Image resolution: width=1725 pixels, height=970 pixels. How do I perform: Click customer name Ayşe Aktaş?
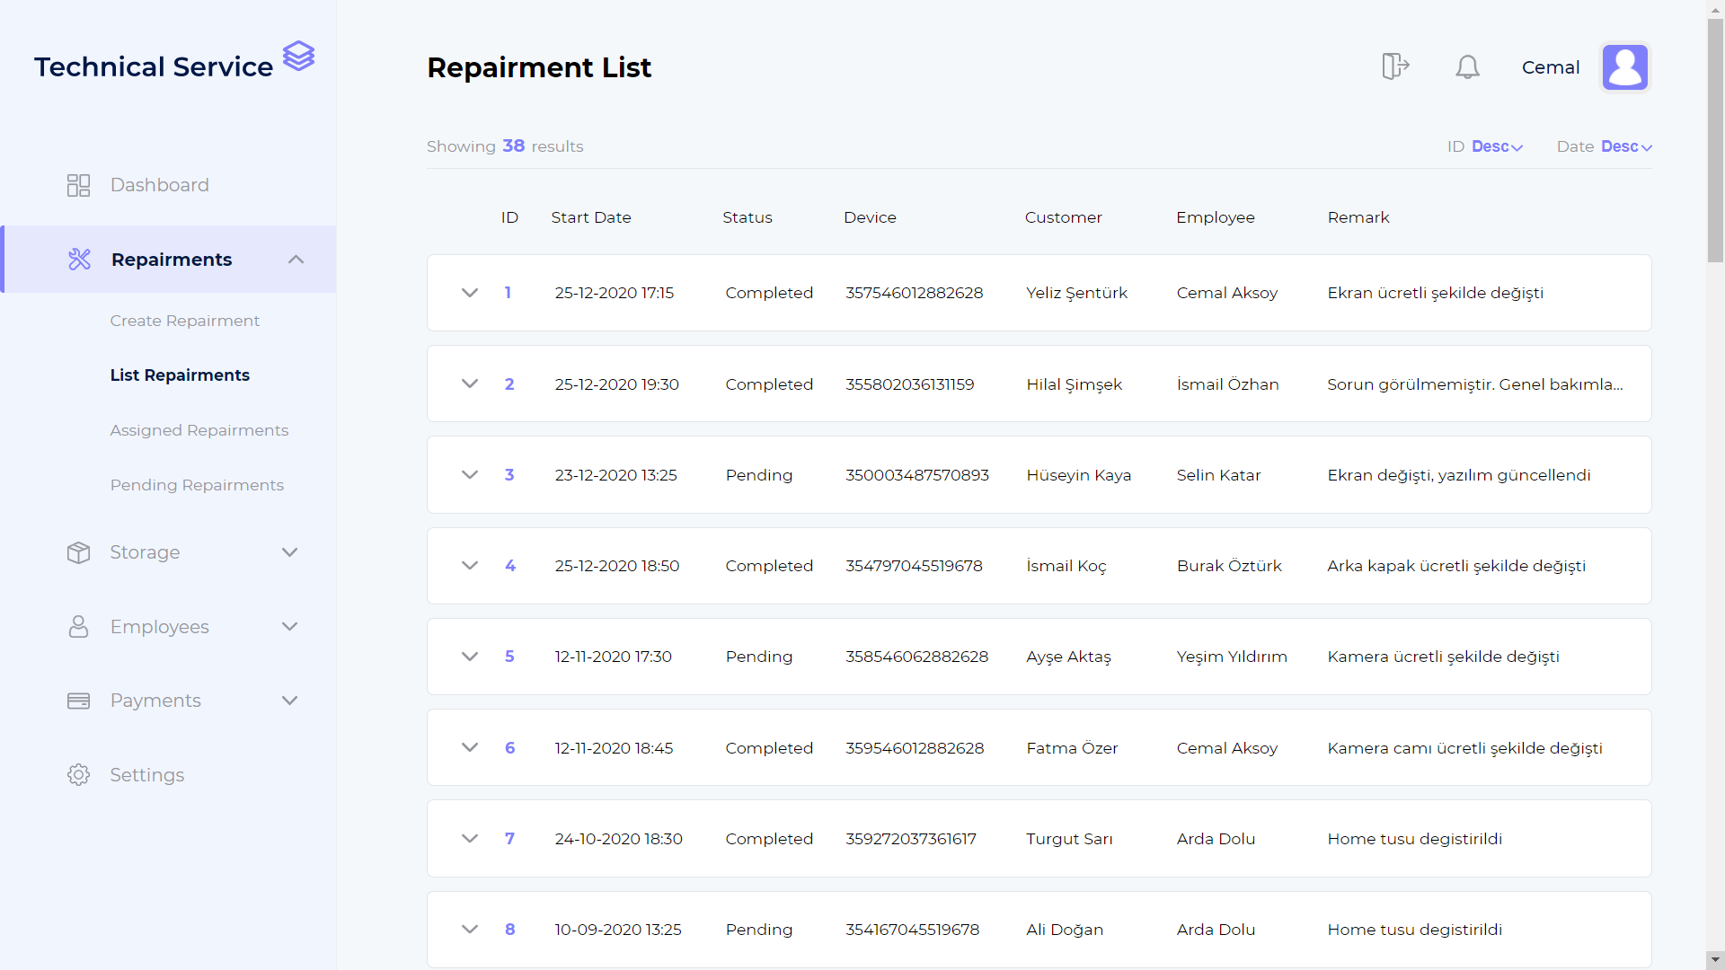tap(1069, 657)
